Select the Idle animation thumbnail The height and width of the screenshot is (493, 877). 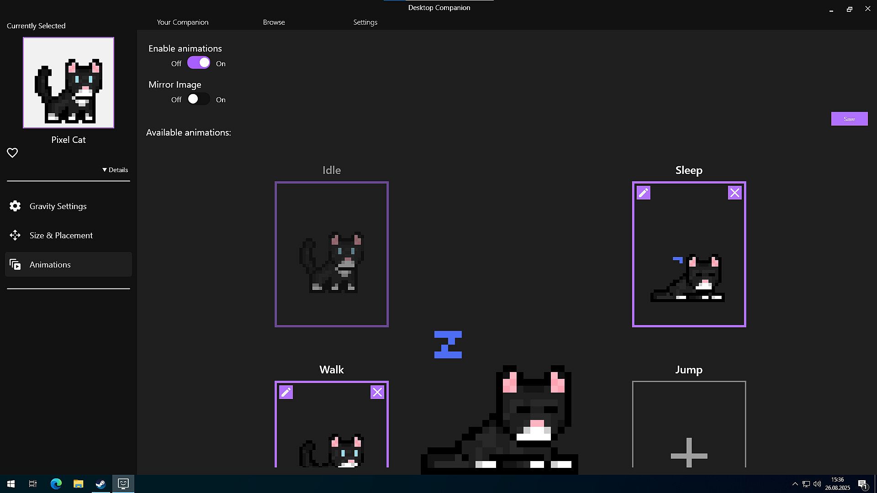point(331,254)
